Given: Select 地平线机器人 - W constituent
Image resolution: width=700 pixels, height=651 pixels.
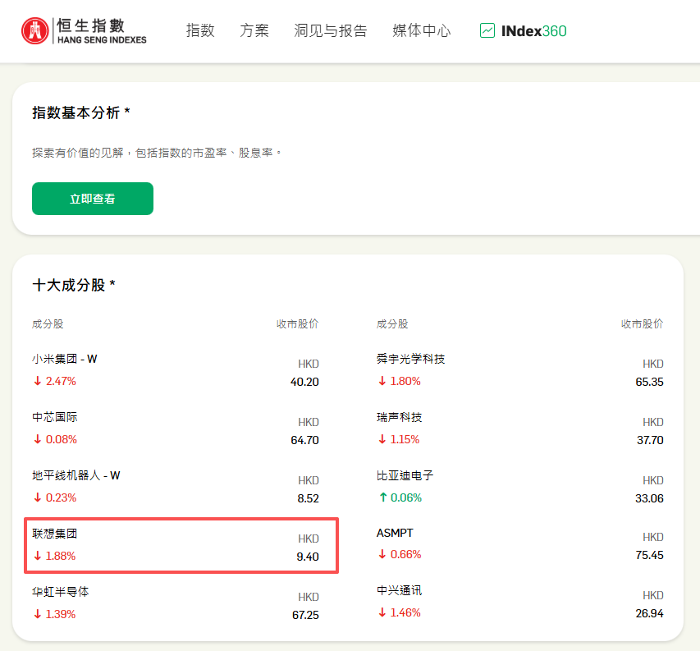Looking at the screenshot, I should tap(76, 475).
